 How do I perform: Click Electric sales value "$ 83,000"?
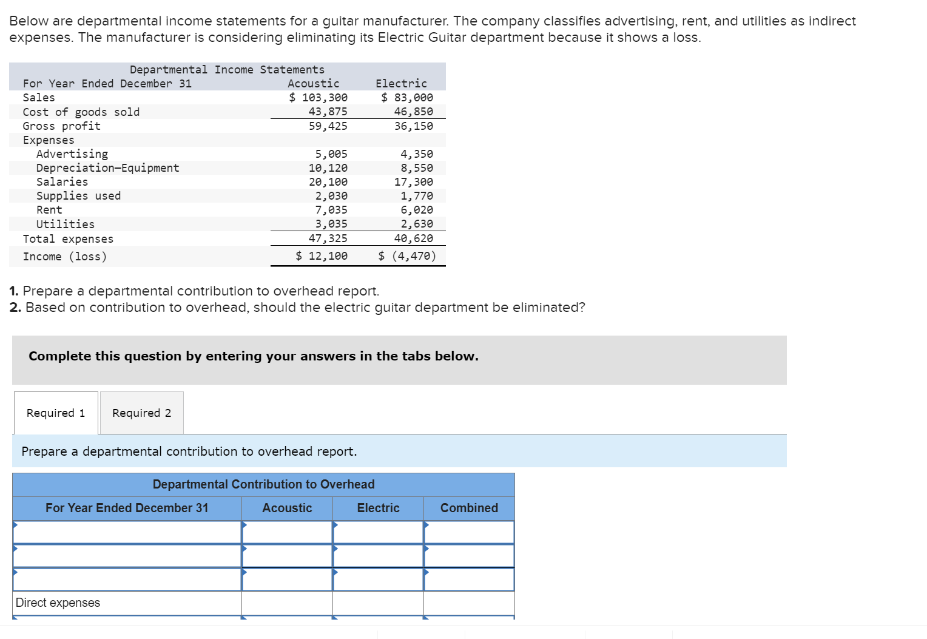click(407, 98)
